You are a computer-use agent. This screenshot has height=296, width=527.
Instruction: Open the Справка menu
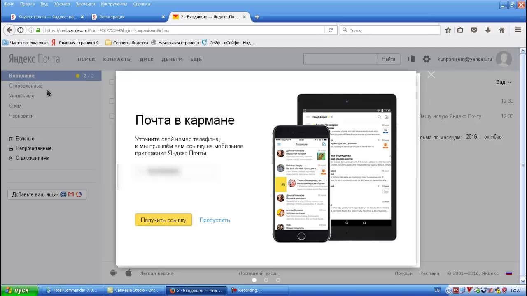click(142, 4)
